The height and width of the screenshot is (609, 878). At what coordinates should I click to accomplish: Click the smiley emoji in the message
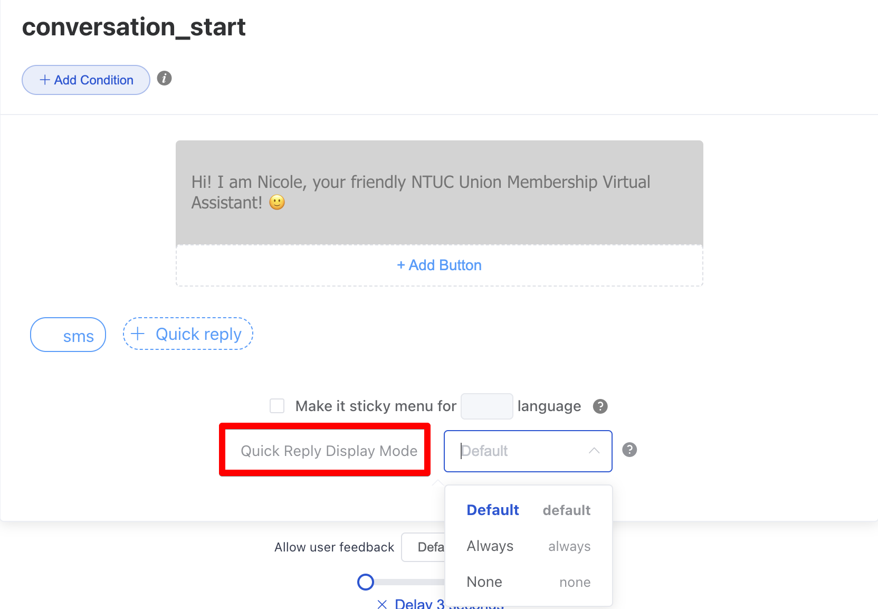(x=277, y=203)
